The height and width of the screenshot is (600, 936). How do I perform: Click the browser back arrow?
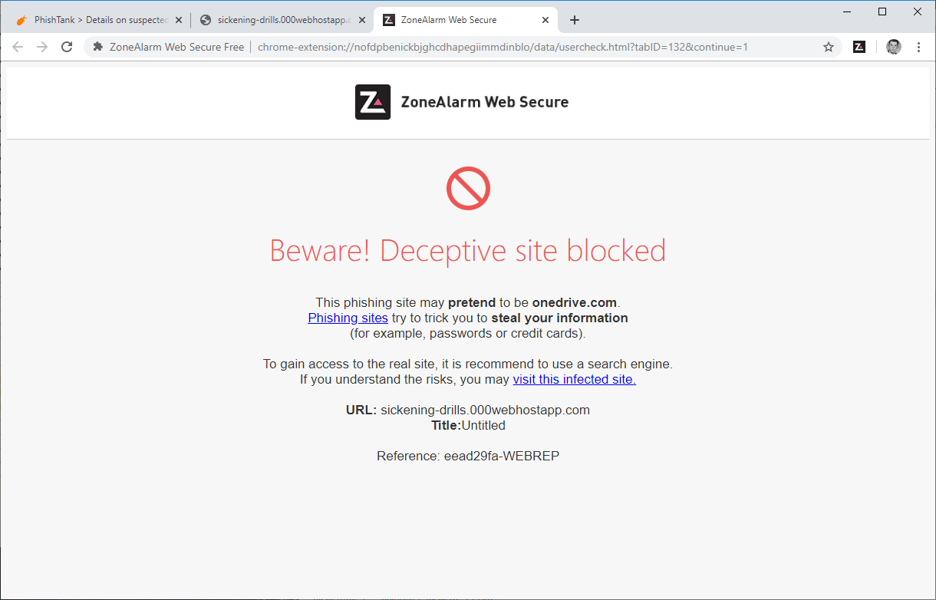pos(18,47)
